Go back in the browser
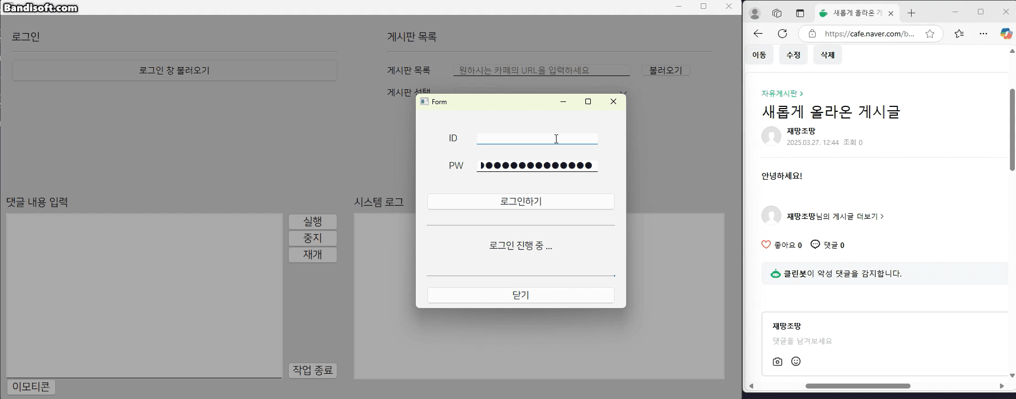Image resolution: width=1016 pixels, height=399 pixels. [758, 34]
